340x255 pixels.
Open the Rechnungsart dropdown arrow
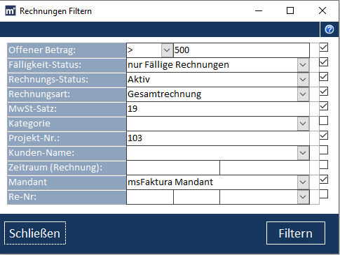point(303,94)
